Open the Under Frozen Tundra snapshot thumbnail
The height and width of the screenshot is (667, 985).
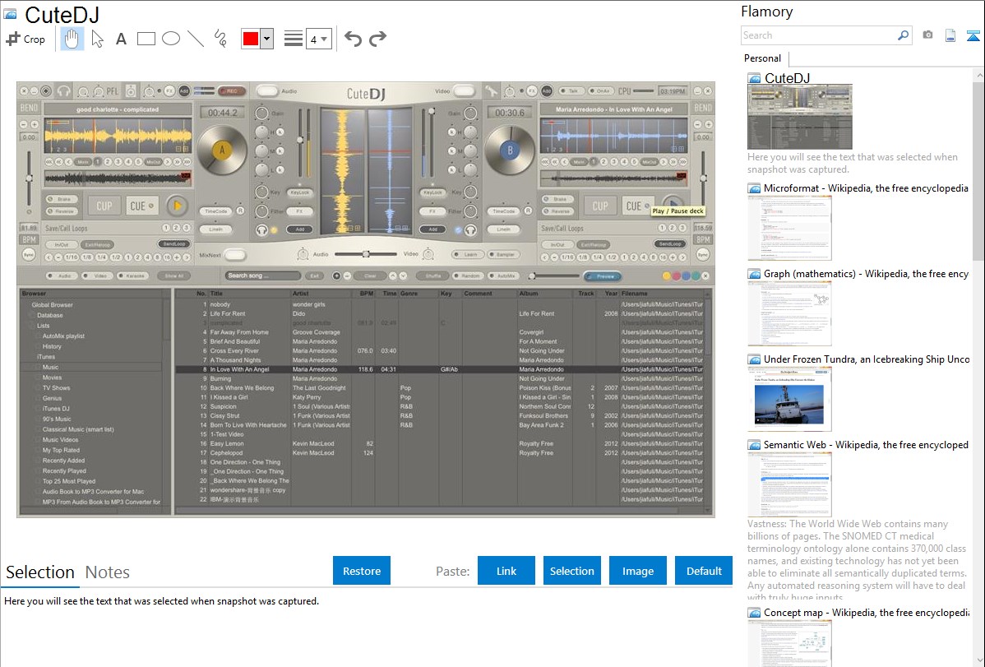789,399
